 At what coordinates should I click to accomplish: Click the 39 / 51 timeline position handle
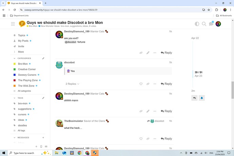tap(198, 74)
